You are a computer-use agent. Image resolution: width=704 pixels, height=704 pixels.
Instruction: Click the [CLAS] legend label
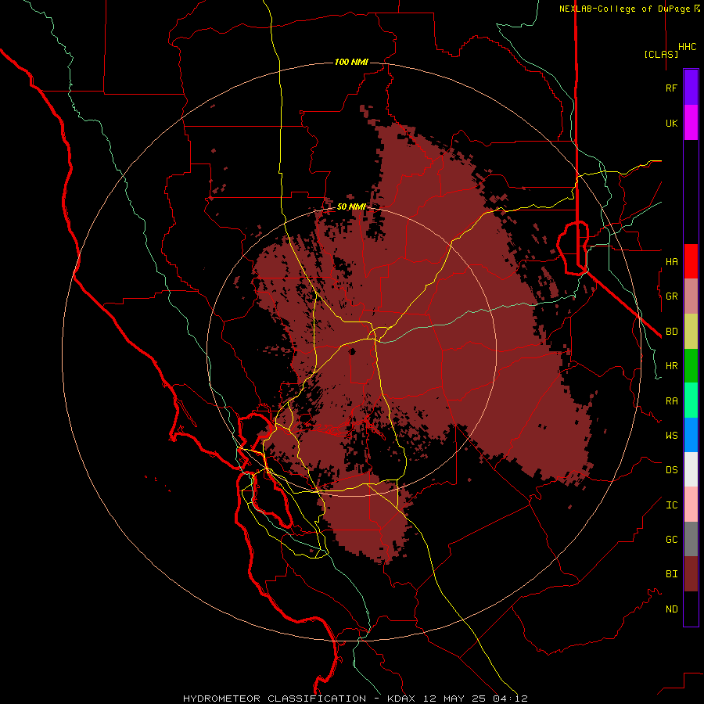[661, 54]
